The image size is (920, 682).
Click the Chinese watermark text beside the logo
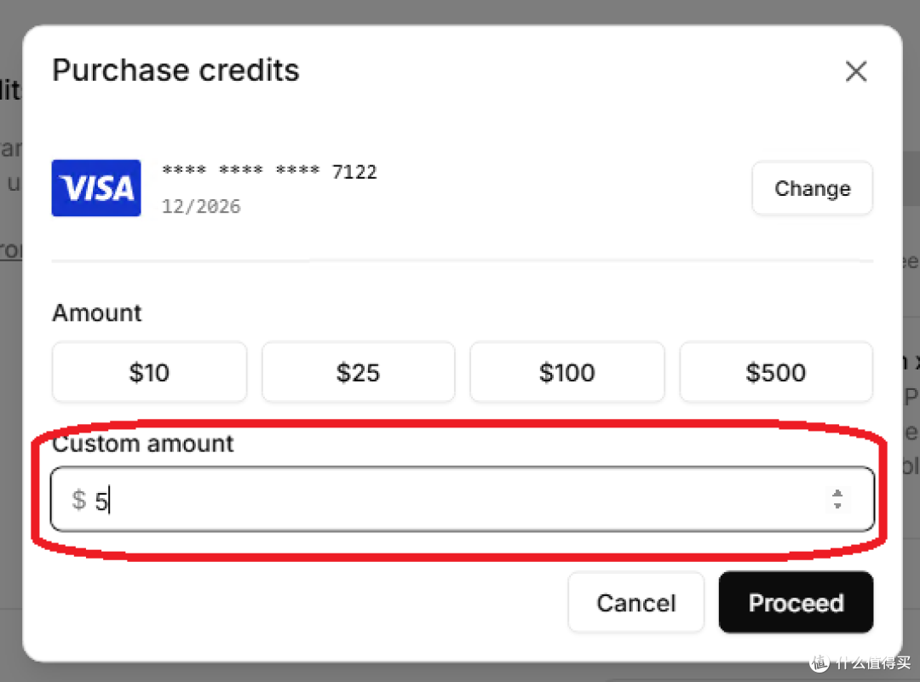click(x=873, y=662)
